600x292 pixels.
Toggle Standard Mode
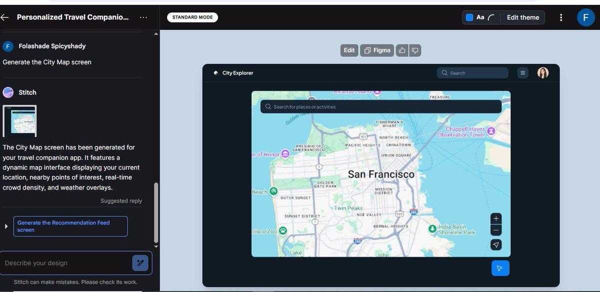click(x=192, y=16)
